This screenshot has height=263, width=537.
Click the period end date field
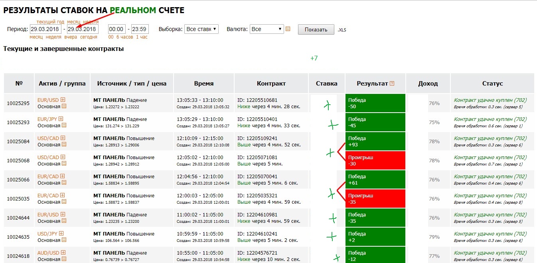(83, 29)
